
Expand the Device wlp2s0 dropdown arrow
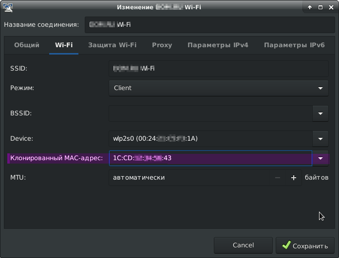[320, 139]
